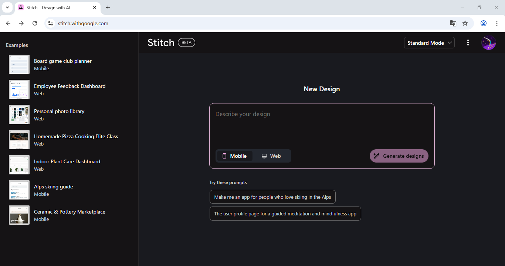Close the Stitch - Design with AI tab
The height and width of the screenshot is (266, 505).
(x=95, y=7)
